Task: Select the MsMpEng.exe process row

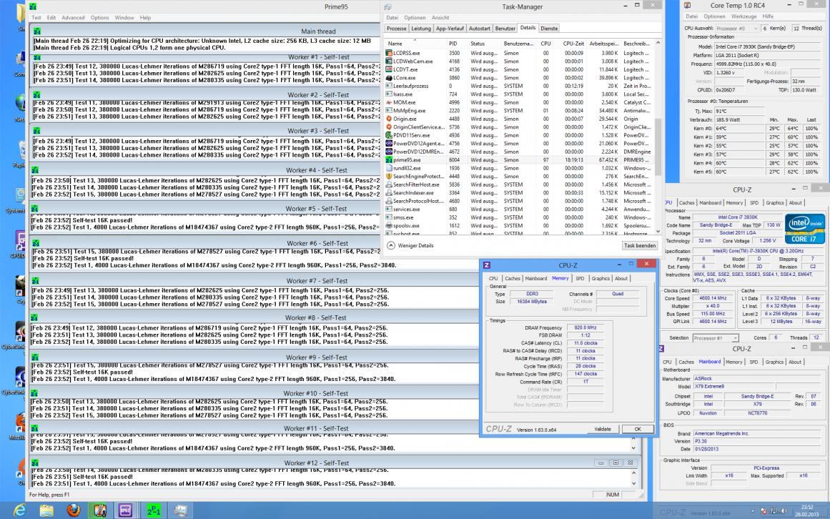Action: [x=519, y=111]
